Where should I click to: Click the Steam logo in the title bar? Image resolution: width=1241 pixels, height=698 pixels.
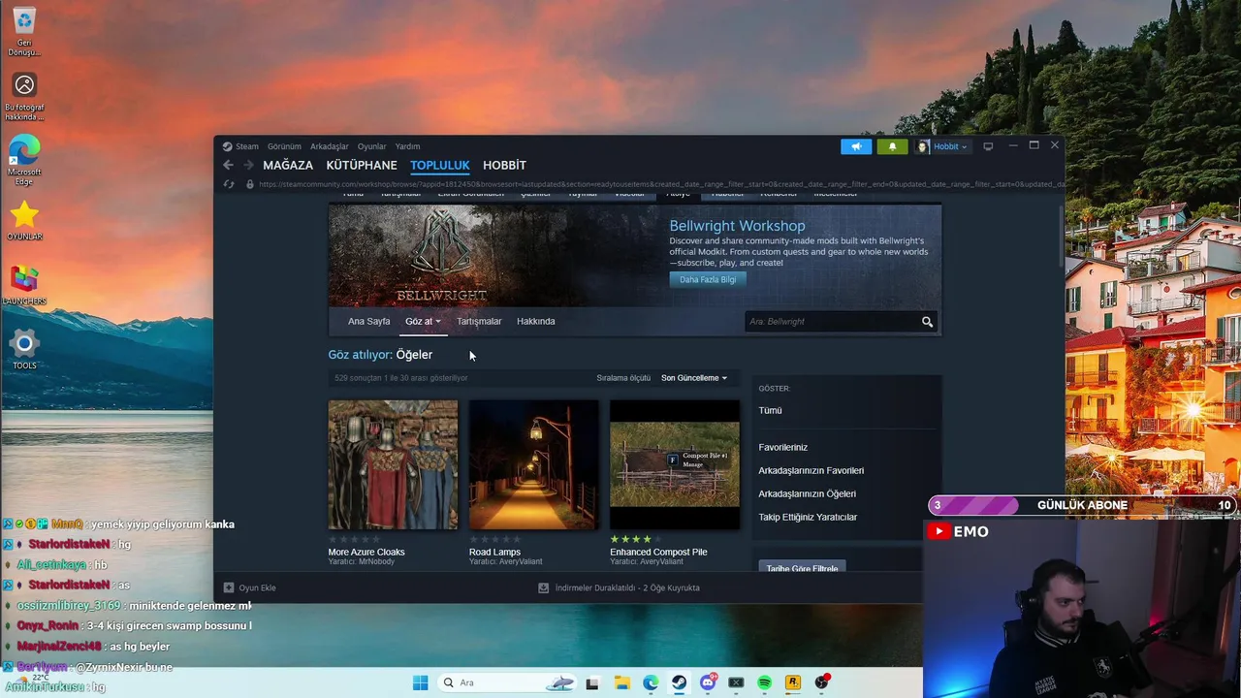(x=227, y=146)
